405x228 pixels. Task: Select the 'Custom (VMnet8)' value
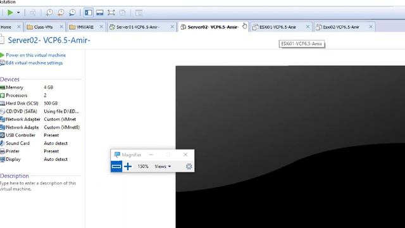[62, 127]
